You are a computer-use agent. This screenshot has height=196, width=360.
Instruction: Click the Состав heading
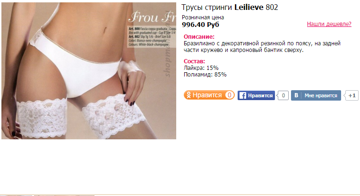pyautogui.click(x=194, y=61)
